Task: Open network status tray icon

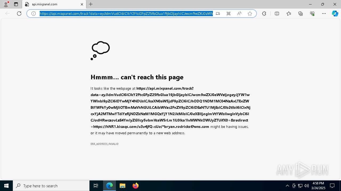Action: pyautogui.click(x=300, y=186)
